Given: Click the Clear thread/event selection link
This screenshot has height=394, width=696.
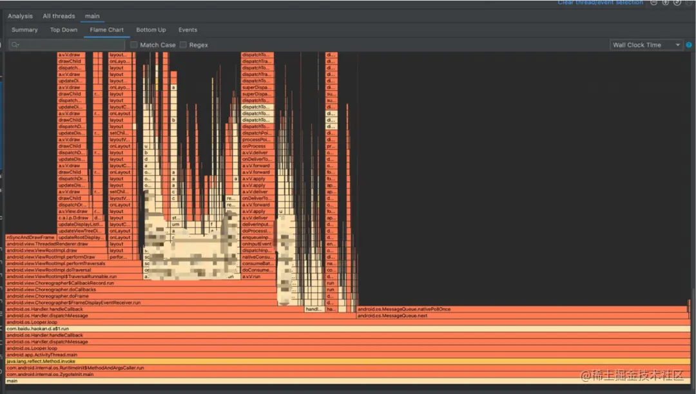Looking at the screenshot, I should click(600, 2).
